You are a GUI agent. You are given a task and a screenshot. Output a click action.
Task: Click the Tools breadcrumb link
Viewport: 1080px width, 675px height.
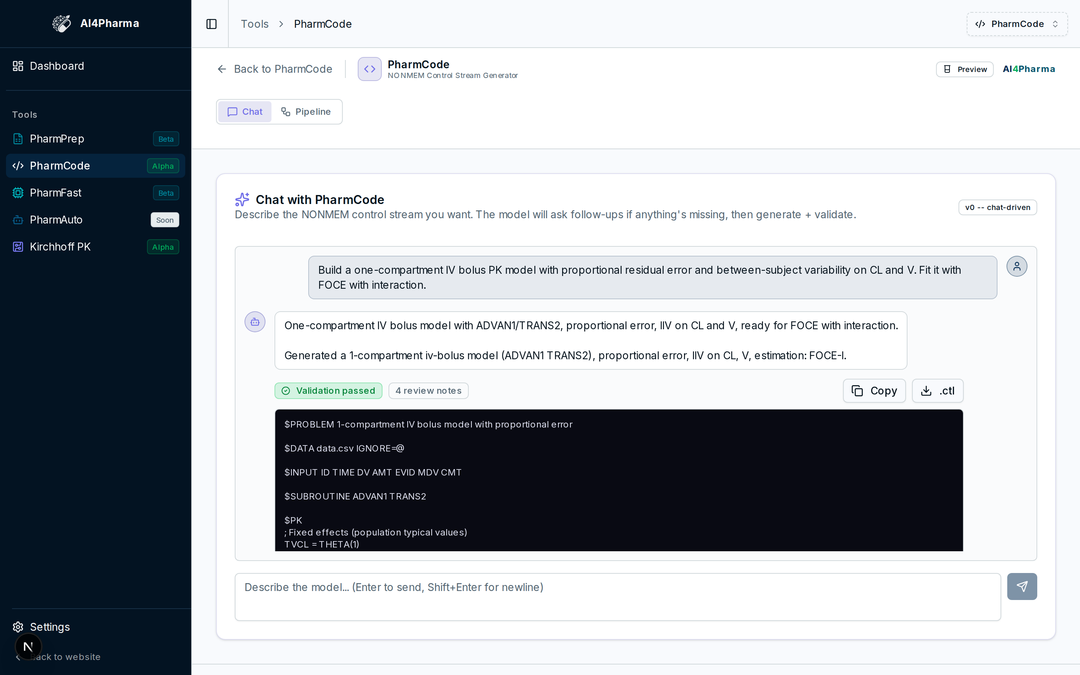click(x=254, y=24)
